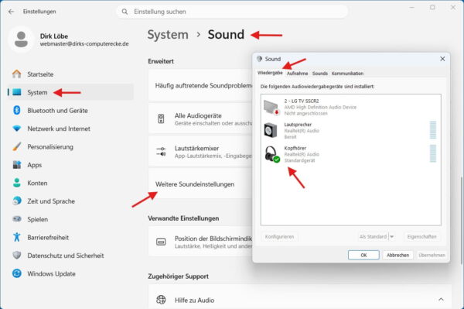Click the 'Erweitert' section heading
This screenshot has width=464, height=309.
click(x=161, y=61)
